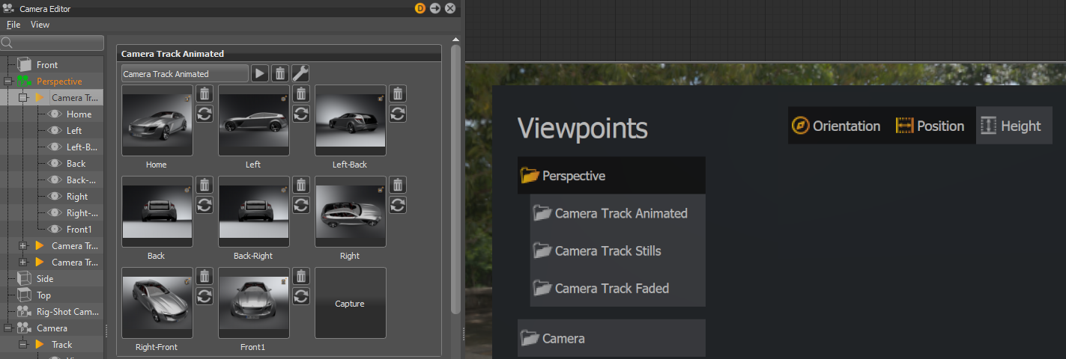
Task: Click the orange D icon in title bar
Action: 420,8
